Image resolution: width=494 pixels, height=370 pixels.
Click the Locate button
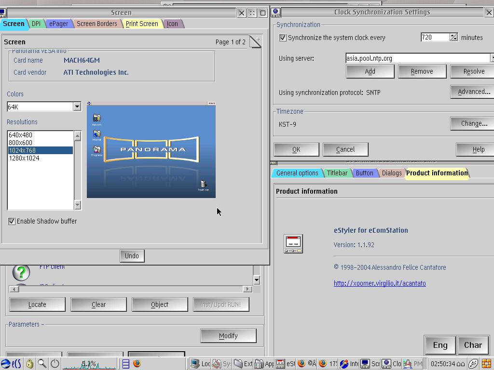pos(37,304)
